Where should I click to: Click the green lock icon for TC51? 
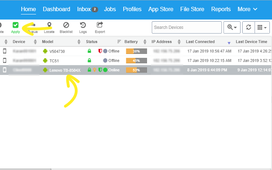[89, 60]
